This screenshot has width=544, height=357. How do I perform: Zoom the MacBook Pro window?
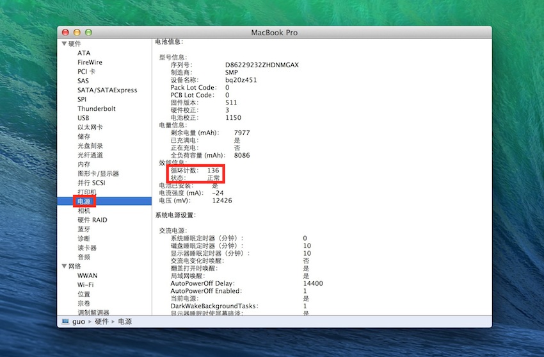pos(88,32)
